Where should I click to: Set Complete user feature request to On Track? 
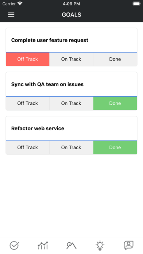[x=71, y=59]
